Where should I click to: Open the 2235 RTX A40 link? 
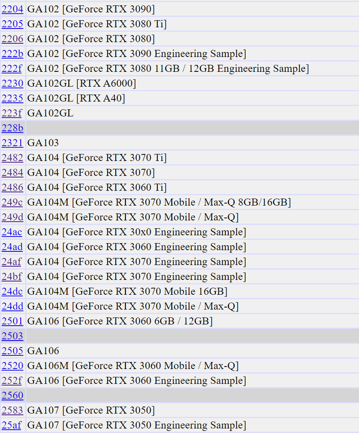click(12, 98)
